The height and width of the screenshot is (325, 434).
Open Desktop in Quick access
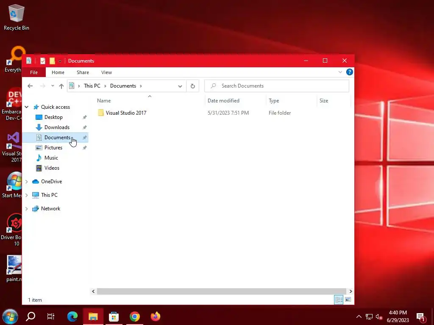[53, 117]
